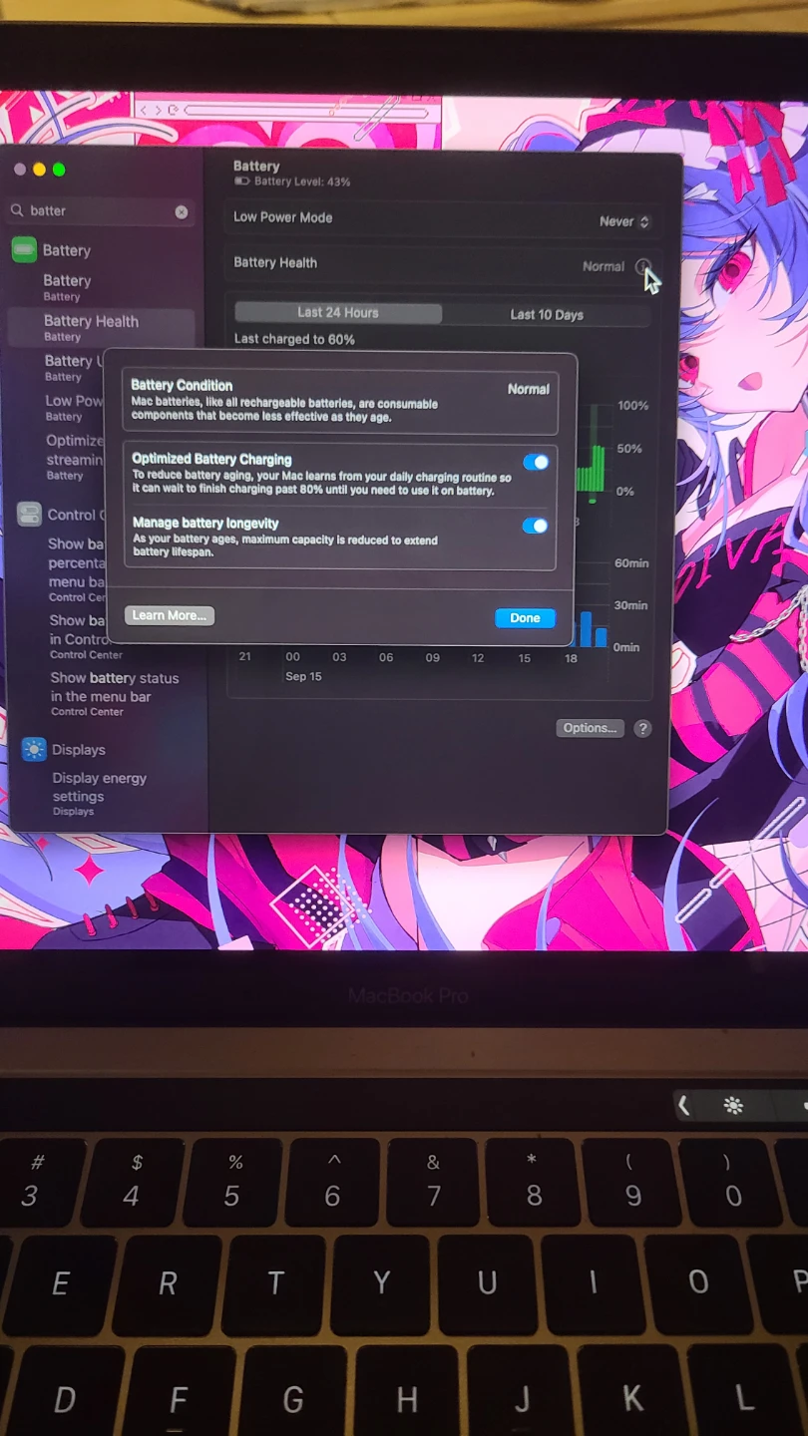Open Control Center sidebar icon
The image size is (808, 1436).
(x=29, y=515)
